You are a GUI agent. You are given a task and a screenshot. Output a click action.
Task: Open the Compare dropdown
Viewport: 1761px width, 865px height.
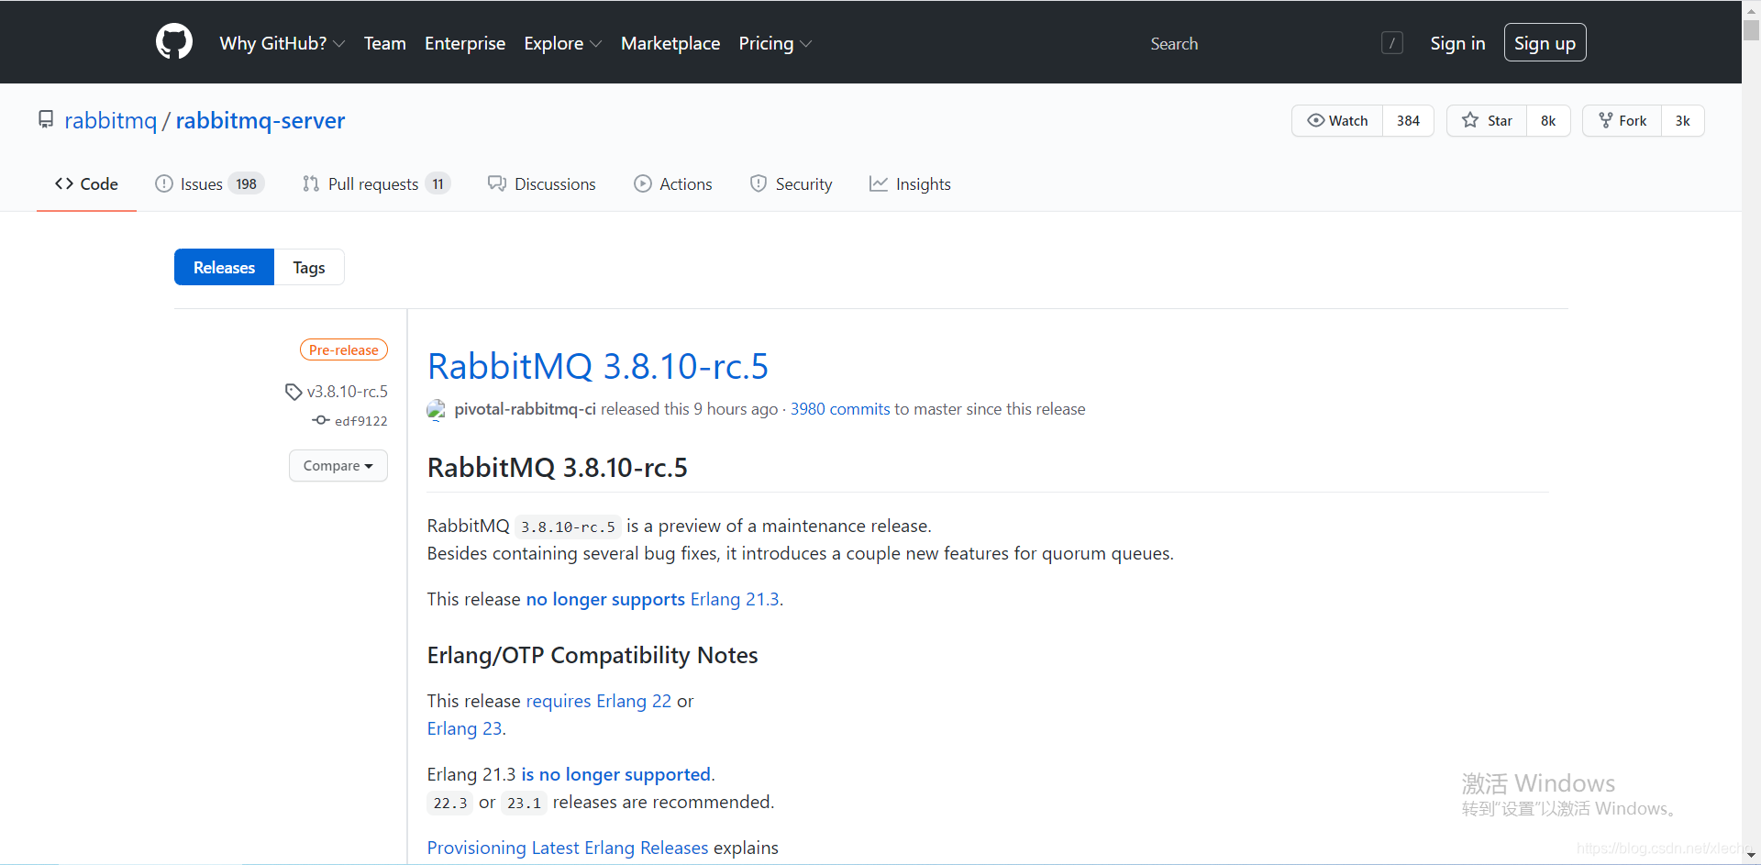point(338,466)
